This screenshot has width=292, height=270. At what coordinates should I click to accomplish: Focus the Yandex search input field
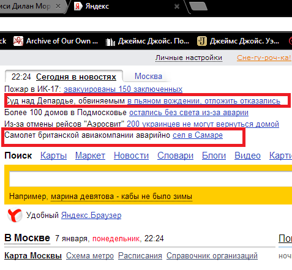pyautogui.click(x=151, y=179)
